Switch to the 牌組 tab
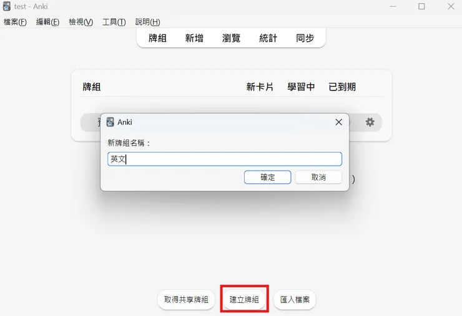462x316 pixels. click(x=157, y=38)
